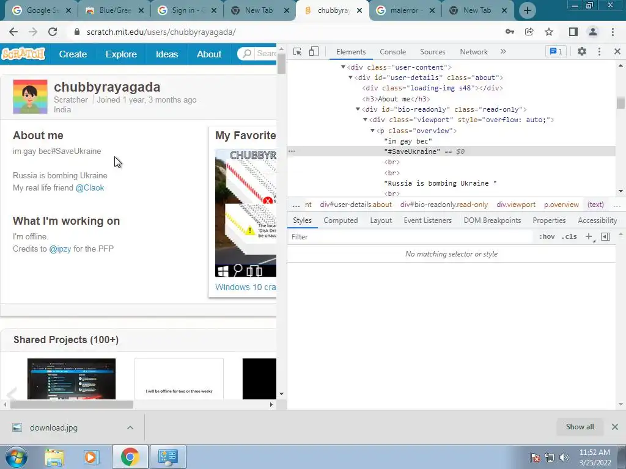Click the ellipsis next to the selected DOM line
Viewport: 626px width, 469px height.
[x=292, y=151]
